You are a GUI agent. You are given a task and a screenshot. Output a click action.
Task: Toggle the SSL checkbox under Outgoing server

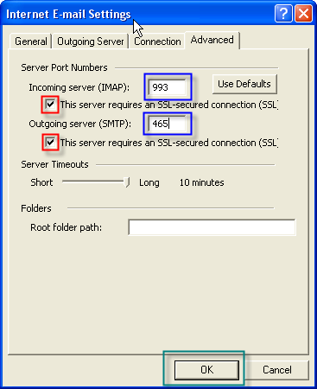50,142
